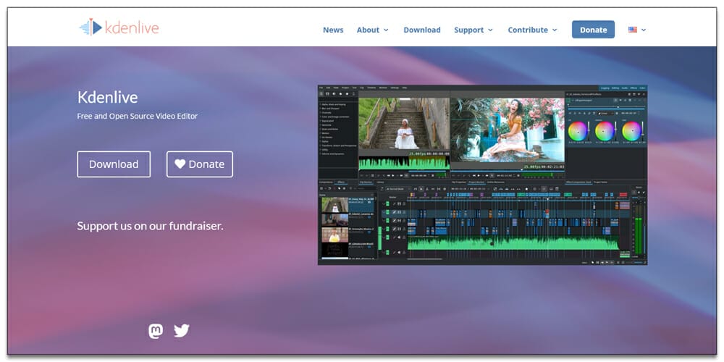This screenshot has height=362, width=724.
Task: Open the Mastodon social link icon
Action: point(156,331)
